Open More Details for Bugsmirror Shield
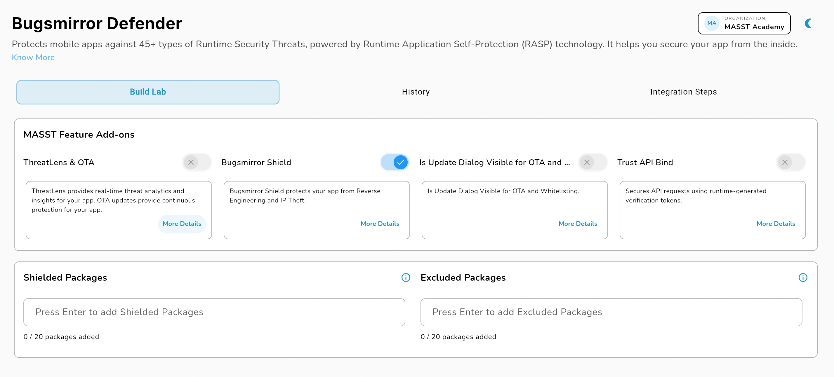The height and width of the screenshot is (377, 834). (x=380, y=224)
